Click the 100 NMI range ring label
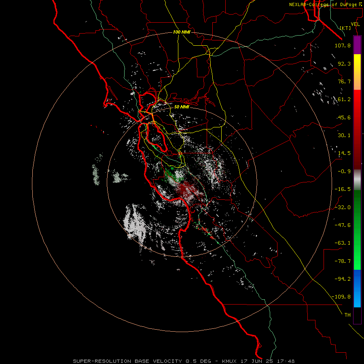This screenshot has width=364, height=364. point(182,32)
